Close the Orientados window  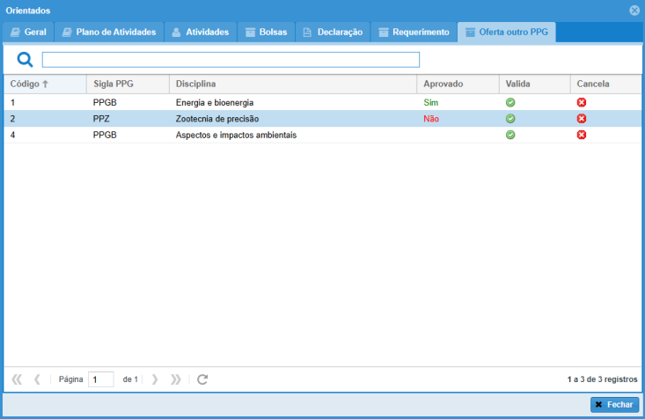click(634, 11)
